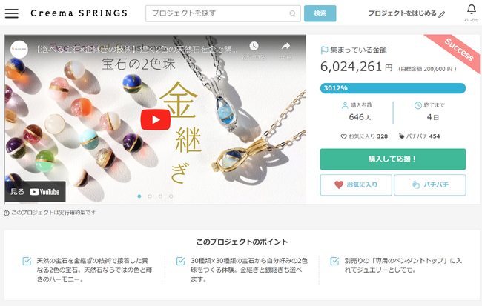The width and height of the screenshot is (482, 306).
Task: Click the パチパチ clap button
Action: [x=430, y=184]
